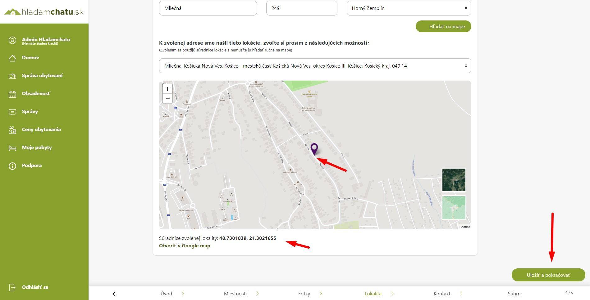Click the Odhlásiť sa logout icon
The width and height of the screenshot is (590, 300).
(12, 287)
